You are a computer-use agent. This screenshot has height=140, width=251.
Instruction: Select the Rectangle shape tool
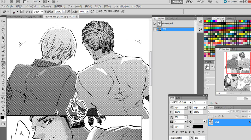pos(3,93)
